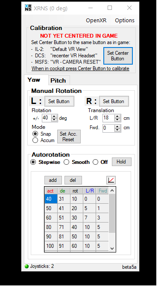Viewport: 161px width, 288px height.
Task: Select the Snap mode radio button
Action: tap(35, 134)
